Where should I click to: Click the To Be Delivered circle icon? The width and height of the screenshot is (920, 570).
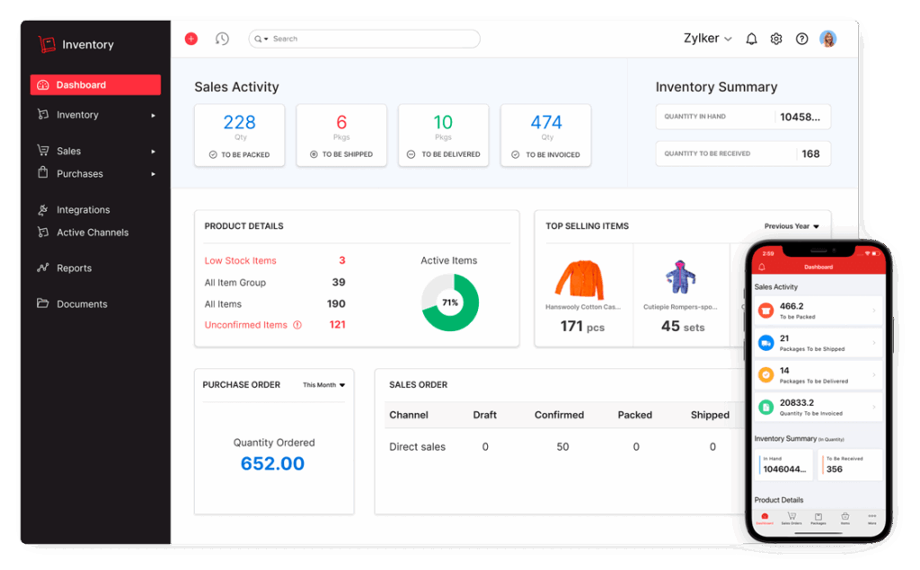[x=411, y=154]
